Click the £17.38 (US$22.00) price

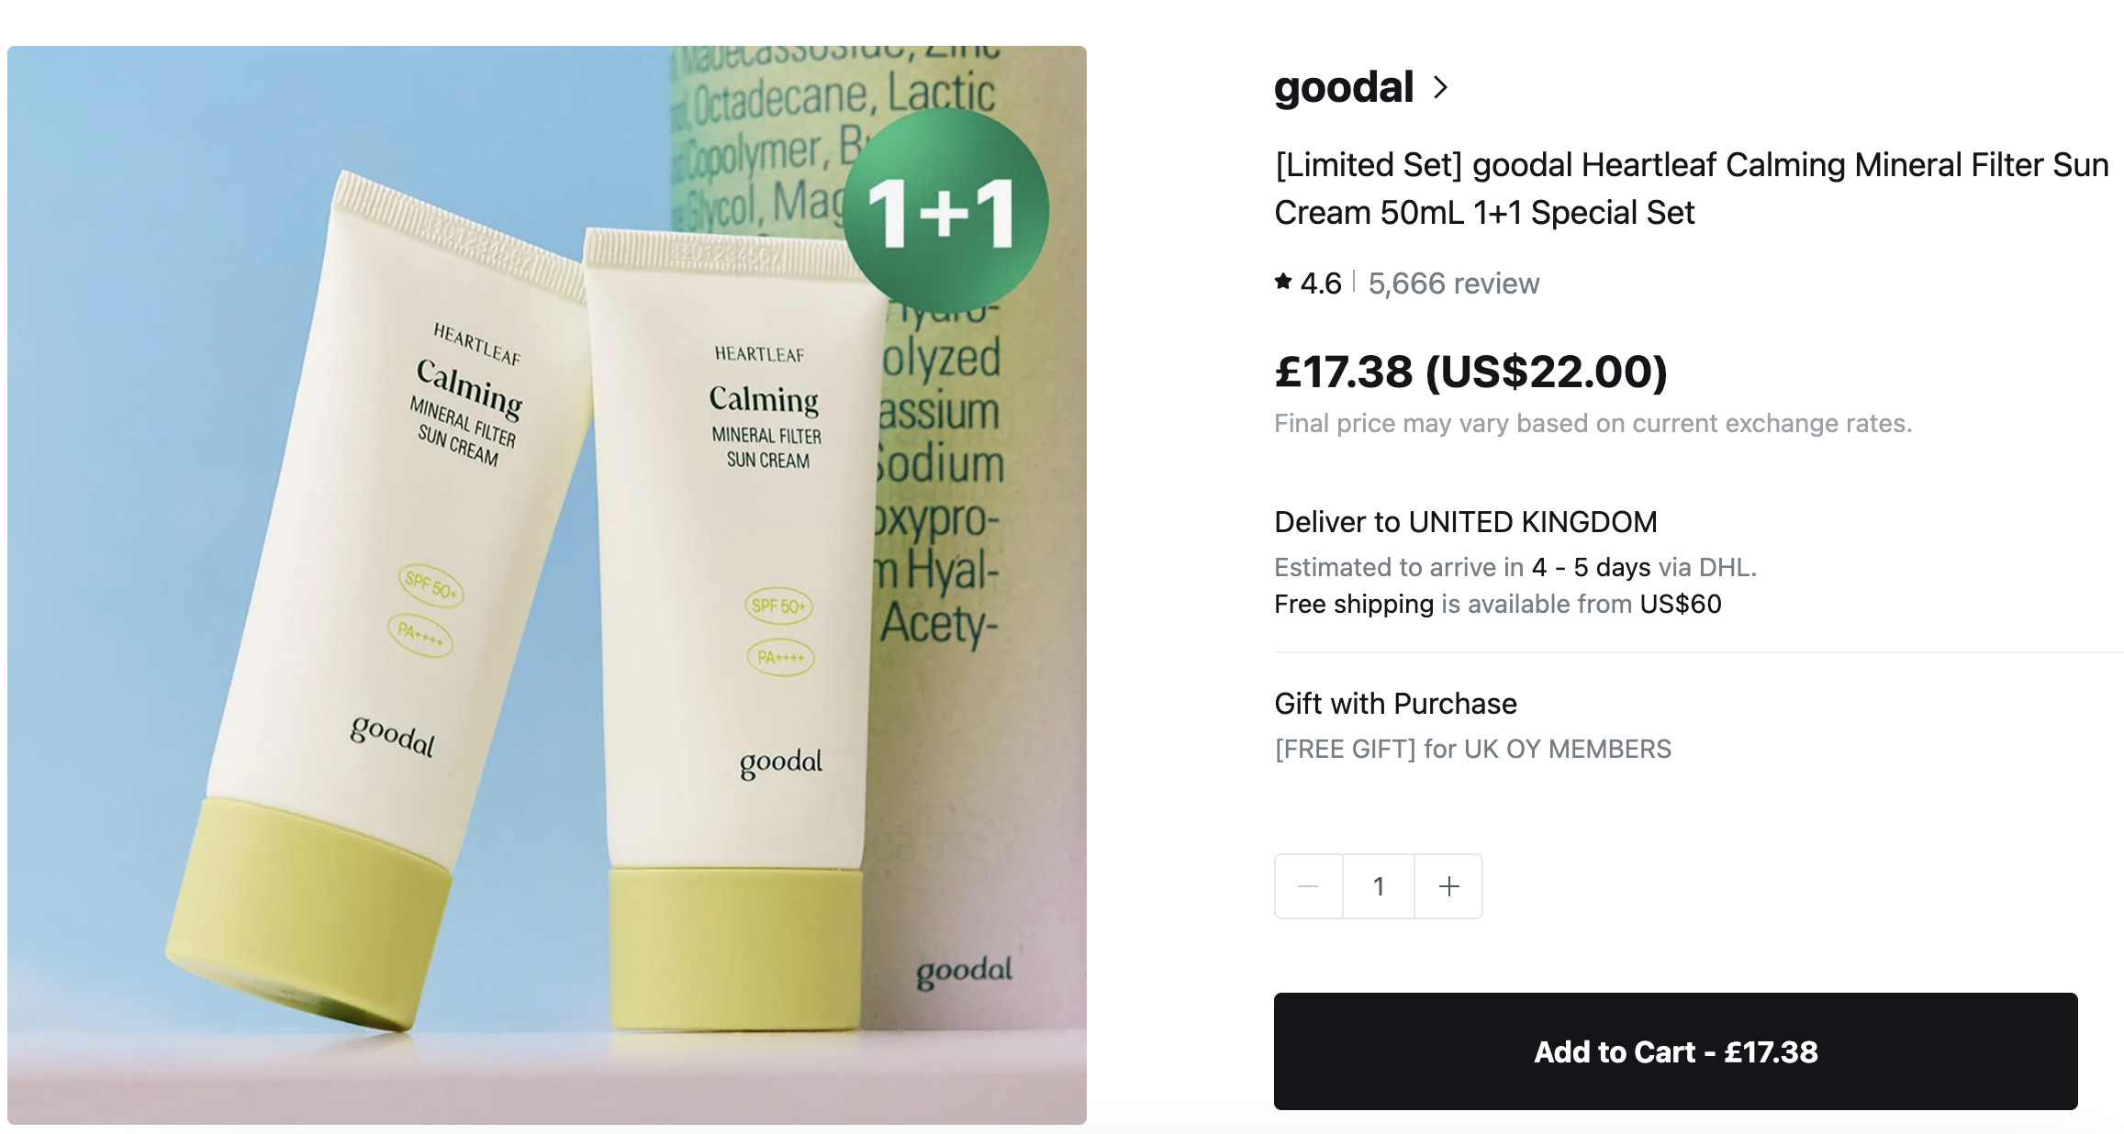click(1470, 372)
